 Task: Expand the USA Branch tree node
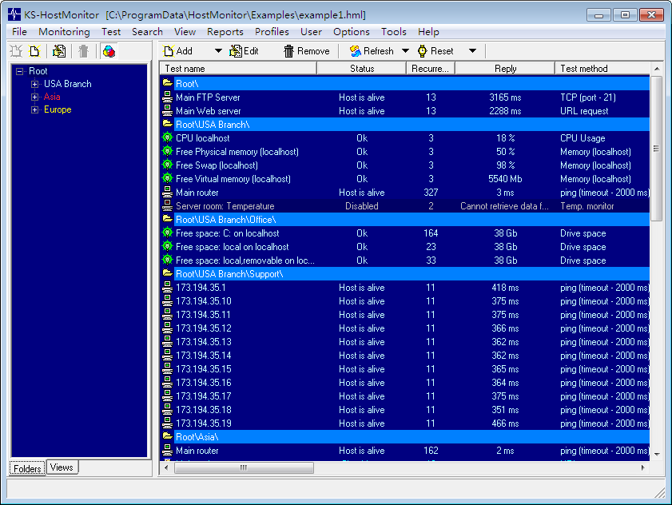(34, 84)
